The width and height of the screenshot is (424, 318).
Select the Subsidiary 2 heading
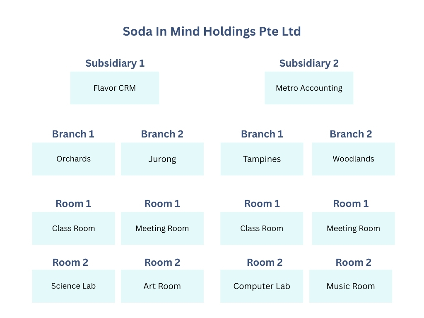tap(309, 63)
